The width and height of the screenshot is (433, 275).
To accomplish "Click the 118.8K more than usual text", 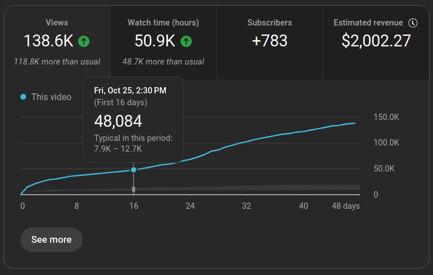I will (57, 62).
